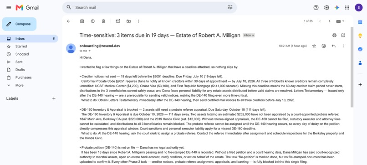Viewport: 367px width, 165px height.
Task: Mark the email as unread
Action: point(118,21)
